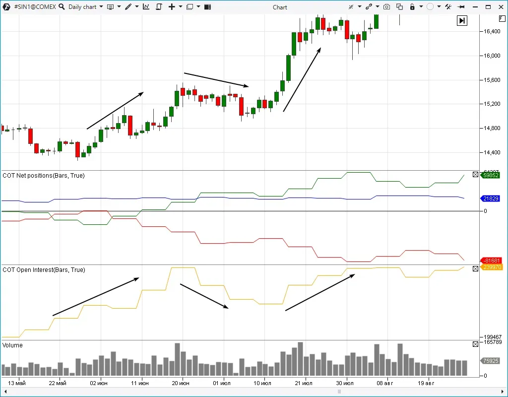
Task: Close the Volume panel
Action: pyautogui.click(x=475, y=344)
